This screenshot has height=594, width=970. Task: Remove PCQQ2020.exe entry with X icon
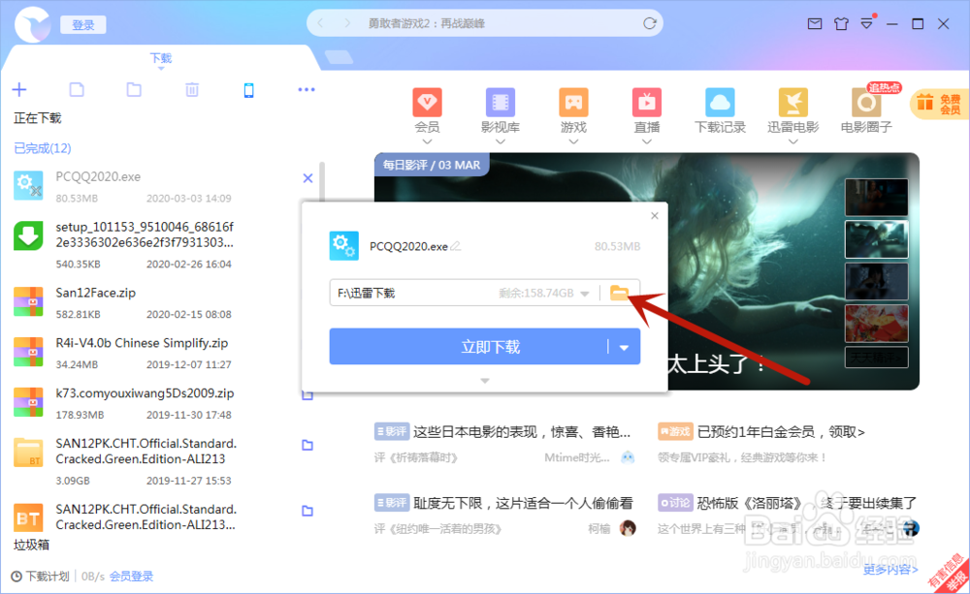[x=307, y=178]
